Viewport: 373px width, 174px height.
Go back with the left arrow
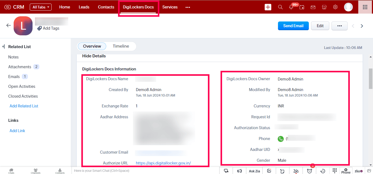tap(8, 25)
